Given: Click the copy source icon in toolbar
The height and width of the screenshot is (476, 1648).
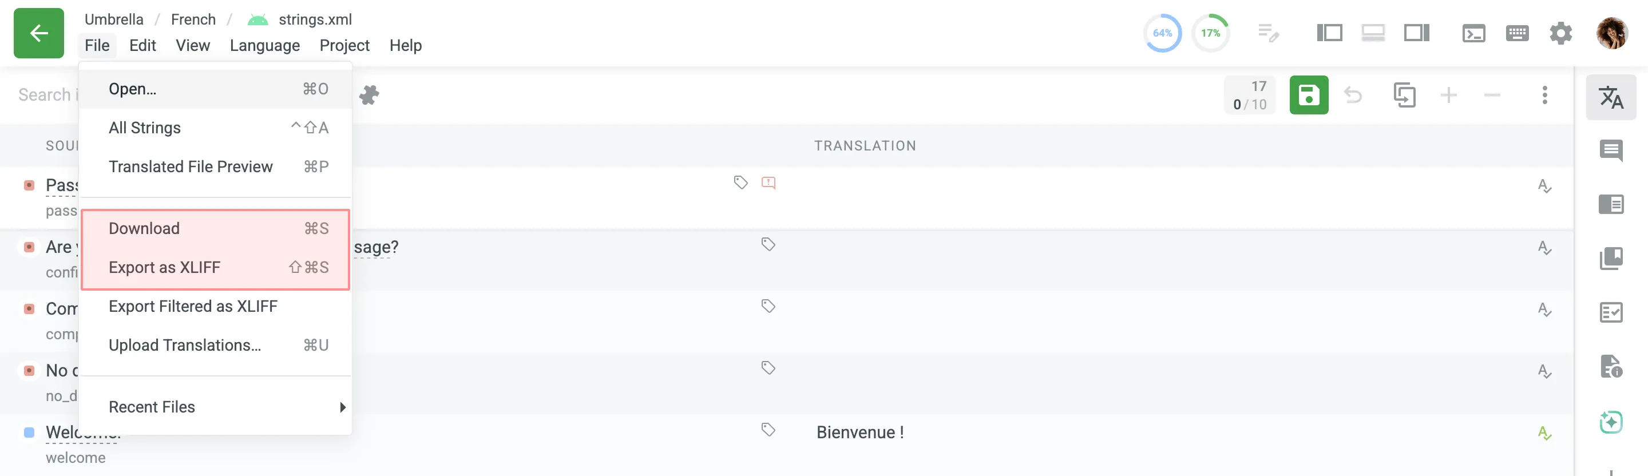Looking at the screenshot, I should [x=1404, y=96].
